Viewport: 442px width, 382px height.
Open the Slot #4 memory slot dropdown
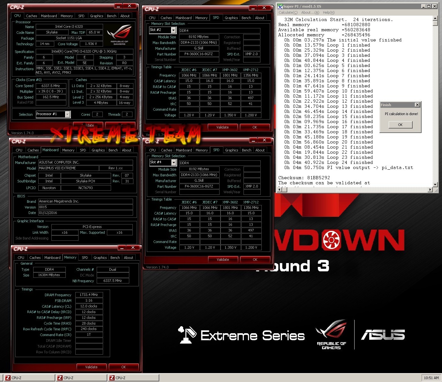click(x=174, y=162)
